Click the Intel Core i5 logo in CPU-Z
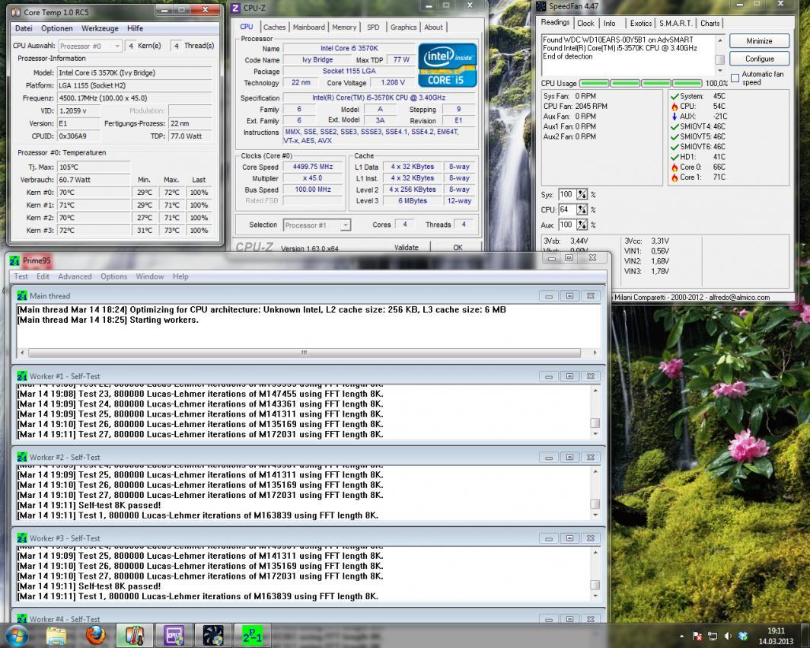The width and height of the screenshot is (810, 648). coord(447,65)
